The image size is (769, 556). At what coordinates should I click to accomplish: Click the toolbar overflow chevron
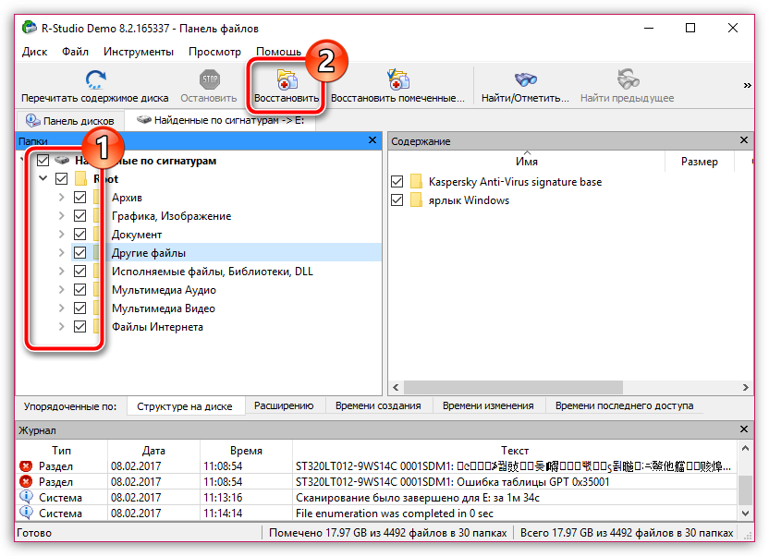point(747,86)
